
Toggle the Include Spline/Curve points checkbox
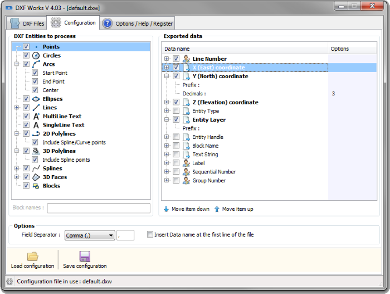pyautogui.click(x=35, y=142)
